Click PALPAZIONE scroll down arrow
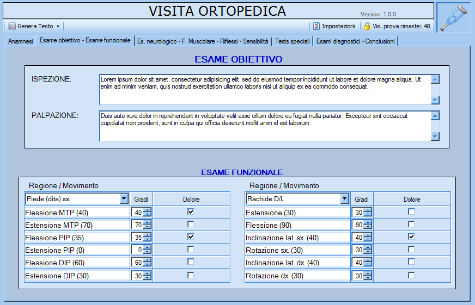Image resolution: width=475 pixels, height=305 pixels. 435,136
